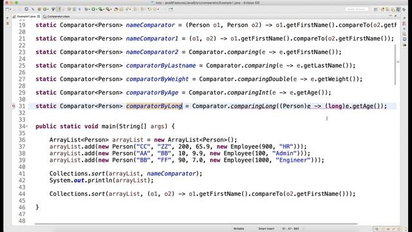Click the Writable status bar entry
This screenshot has height=232, width=412.
point(239,229)
